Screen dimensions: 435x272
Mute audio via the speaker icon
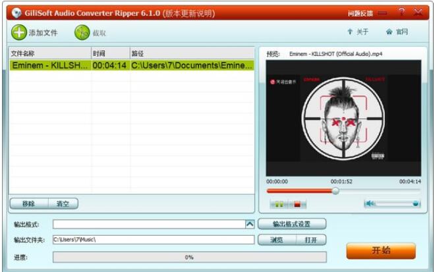coord(370,204)
